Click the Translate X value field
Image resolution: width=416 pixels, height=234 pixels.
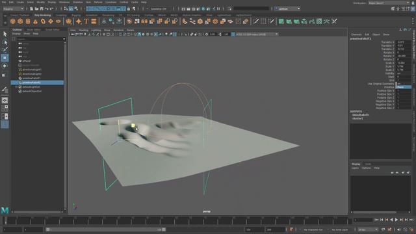click(x=403, y=42)
